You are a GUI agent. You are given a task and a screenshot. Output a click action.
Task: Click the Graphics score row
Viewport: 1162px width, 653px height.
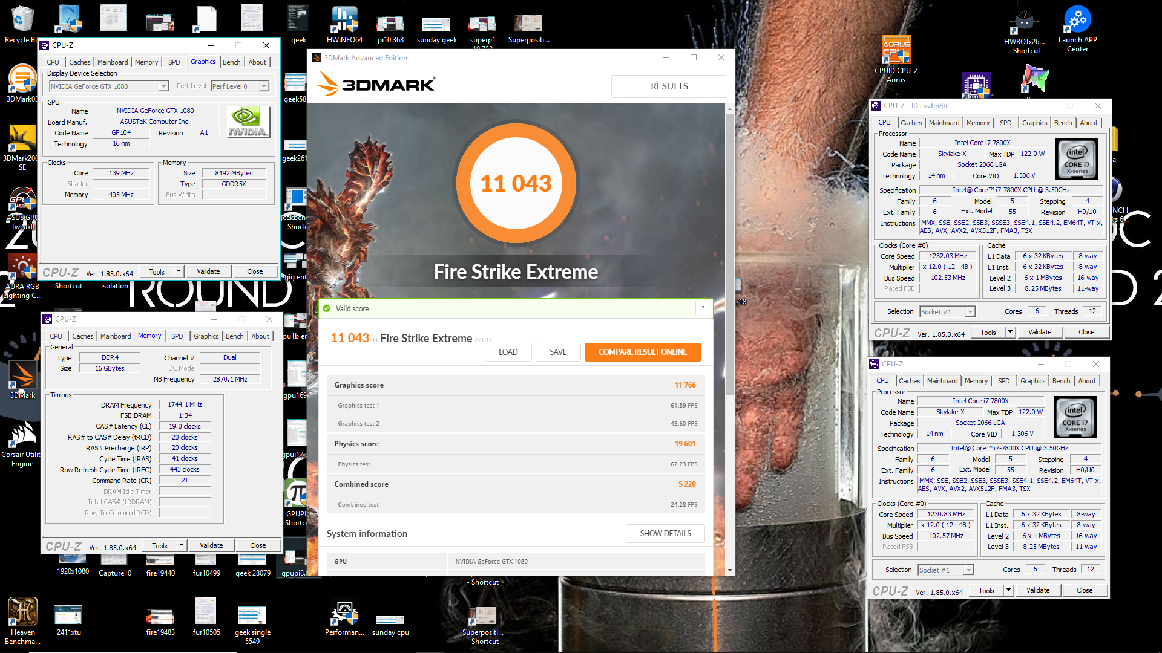point(516,385)
